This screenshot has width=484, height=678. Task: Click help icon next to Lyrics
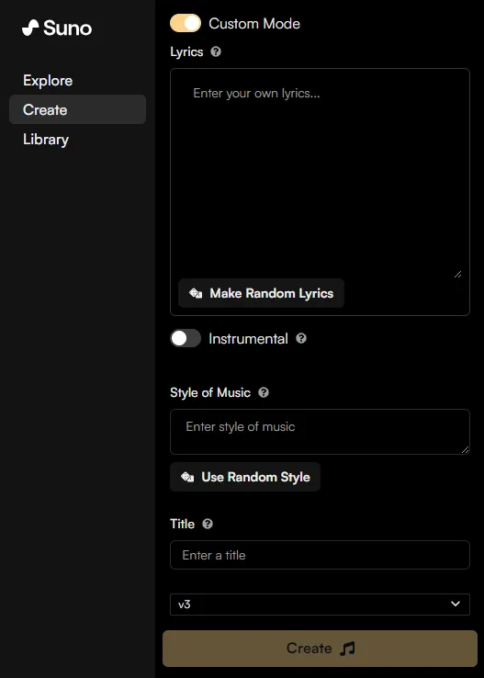click(x=216, y=51)
